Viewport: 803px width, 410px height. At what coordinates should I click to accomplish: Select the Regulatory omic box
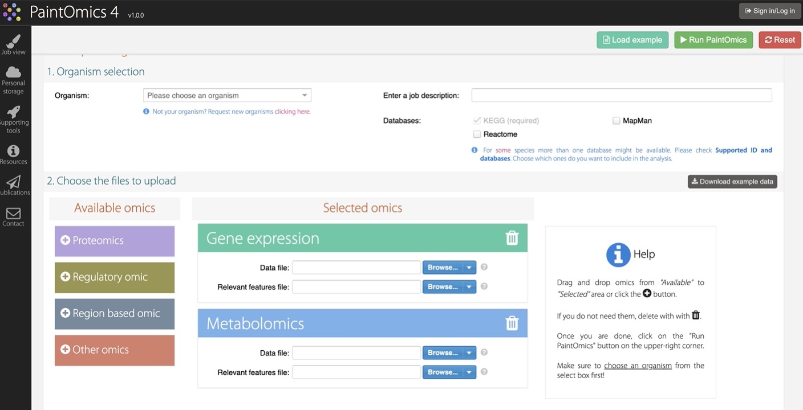[115, 277]
